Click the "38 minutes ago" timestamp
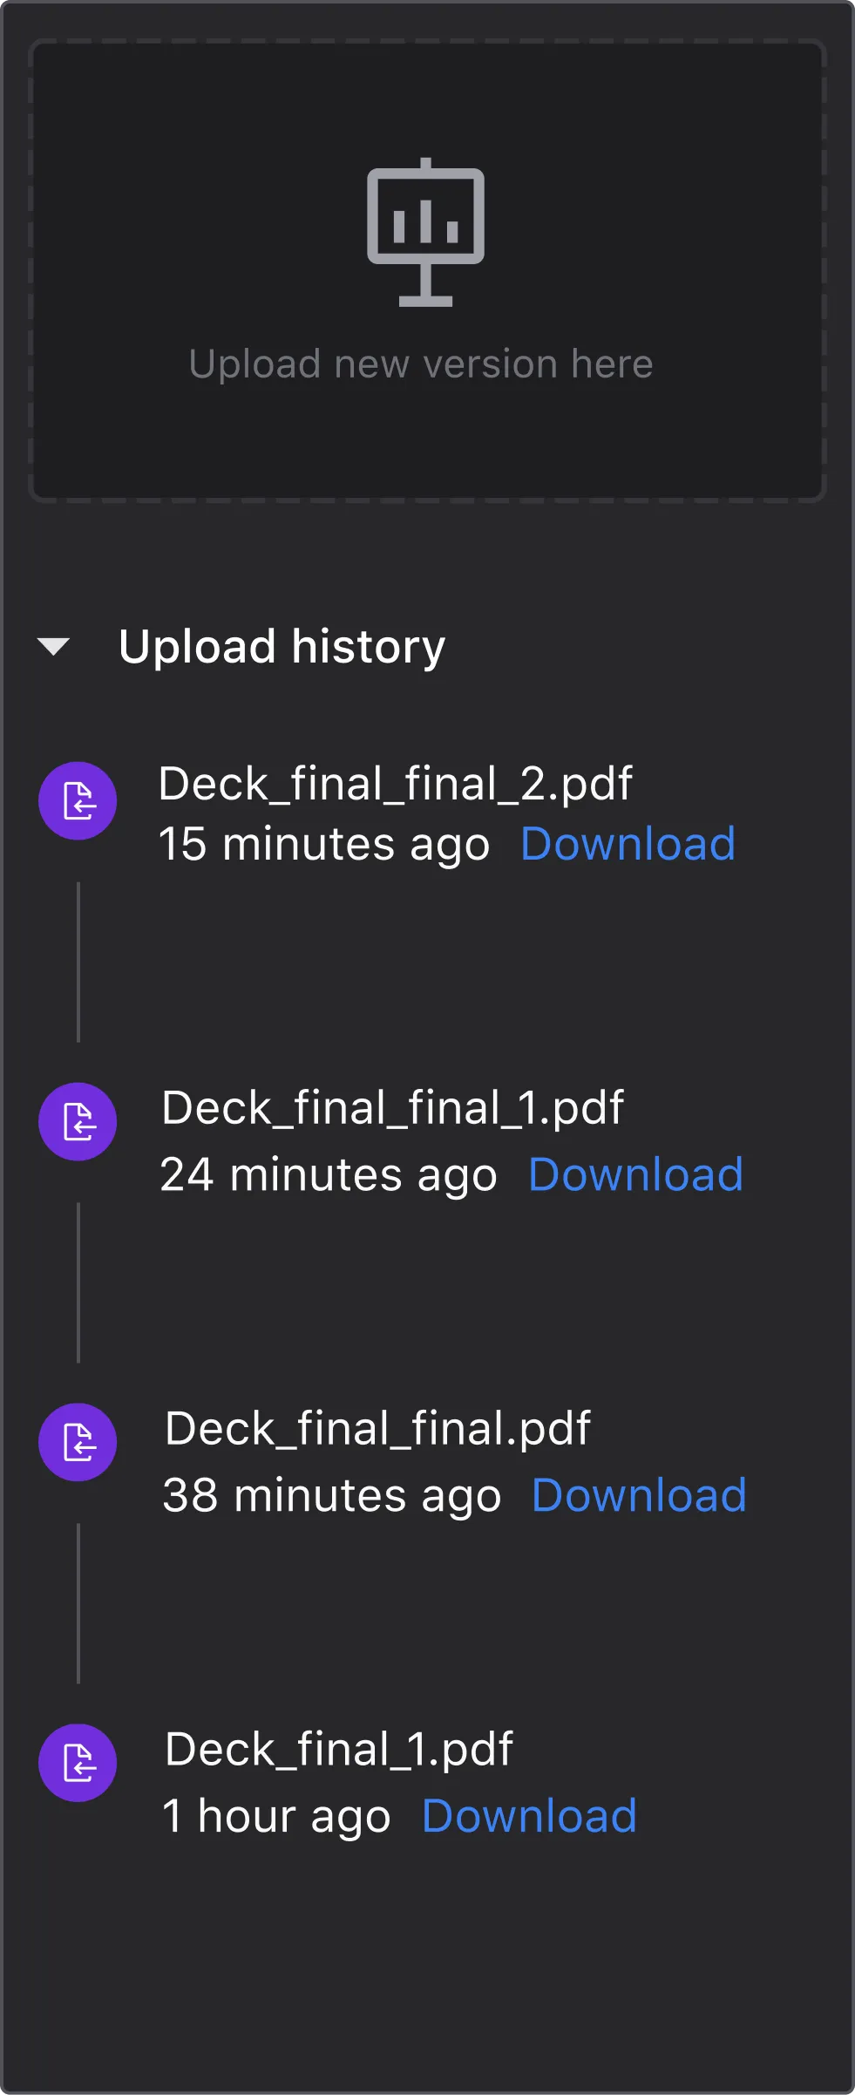The height and width of the screenshot is (2095, 855). [x=332, y=1495]
